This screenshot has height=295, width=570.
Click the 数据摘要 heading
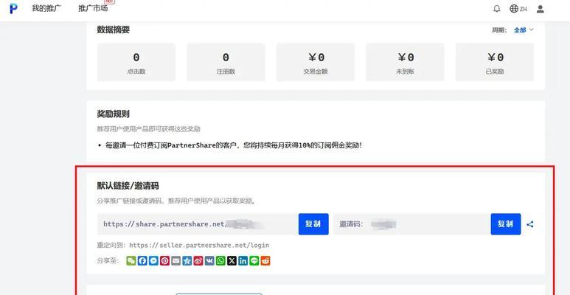pyautogui.click(x=114, y=29)
